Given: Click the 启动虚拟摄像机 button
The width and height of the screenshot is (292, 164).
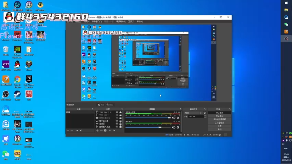Looking at the screenshot, I should point(220,120).
